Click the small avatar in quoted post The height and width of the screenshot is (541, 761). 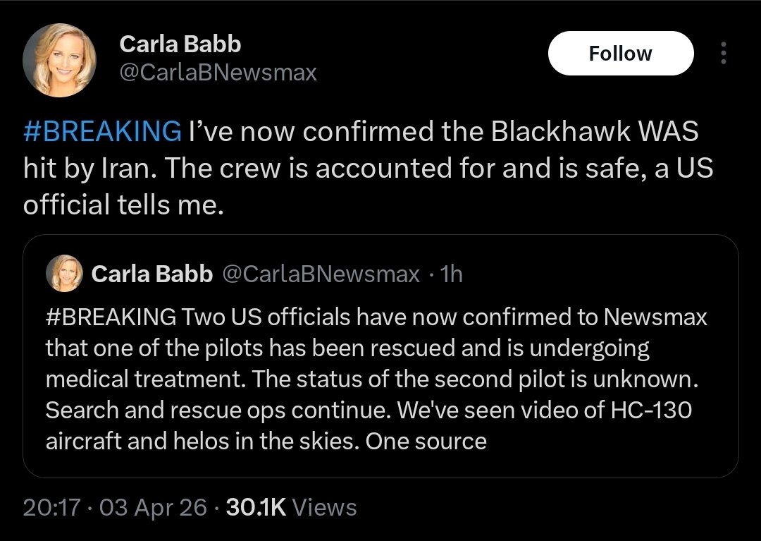(x=64, y=273)
